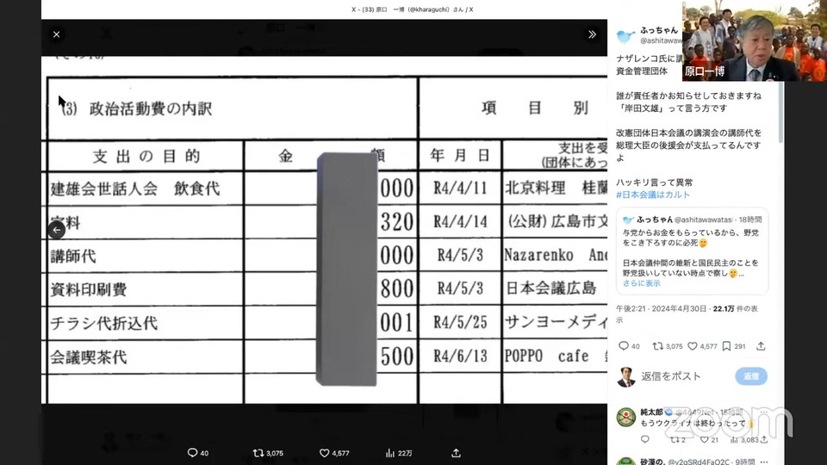The height and width of the screenshot is (465, 827).
Task: Open replies via the bottom bar comment icon (40)
Action: 198,453
